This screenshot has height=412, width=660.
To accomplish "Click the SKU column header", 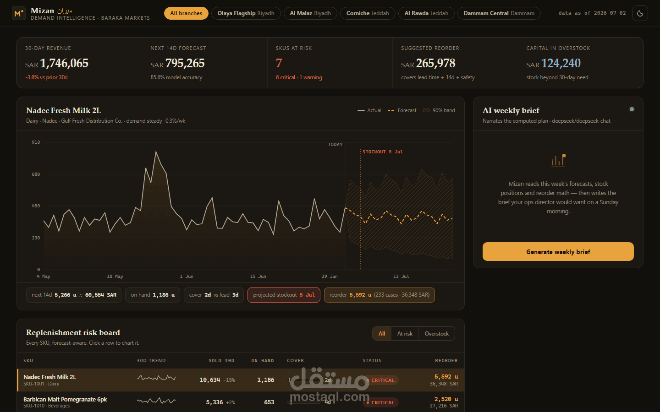I will (28, 361).
